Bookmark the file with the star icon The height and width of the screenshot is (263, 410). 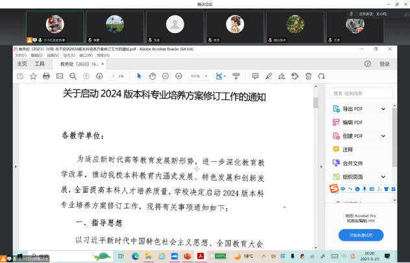33,76
